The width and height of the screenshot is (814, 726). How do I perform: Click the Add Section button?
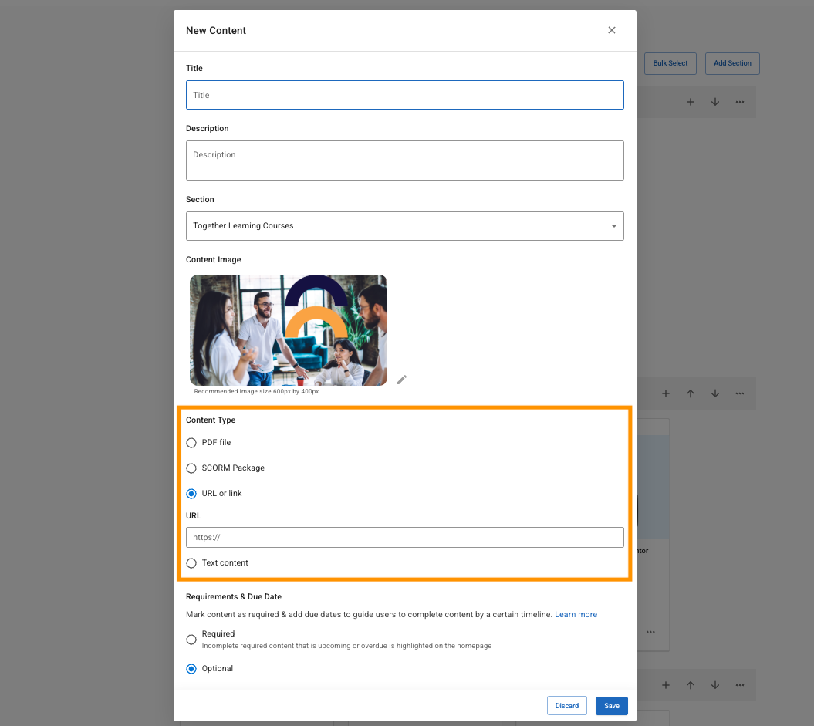tap(731, 63)
